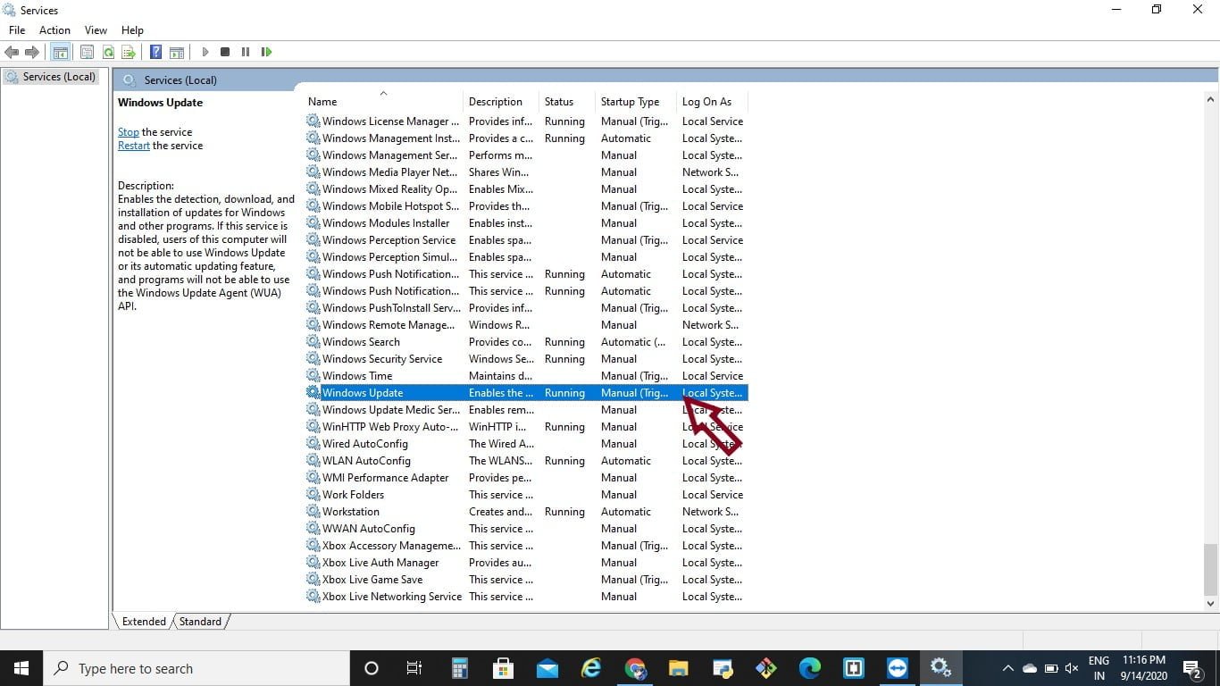The image size is (1220, 686).
Task: Select WMI Performance Adapter service
Action: pyautogui.click(x=526, y=478)
